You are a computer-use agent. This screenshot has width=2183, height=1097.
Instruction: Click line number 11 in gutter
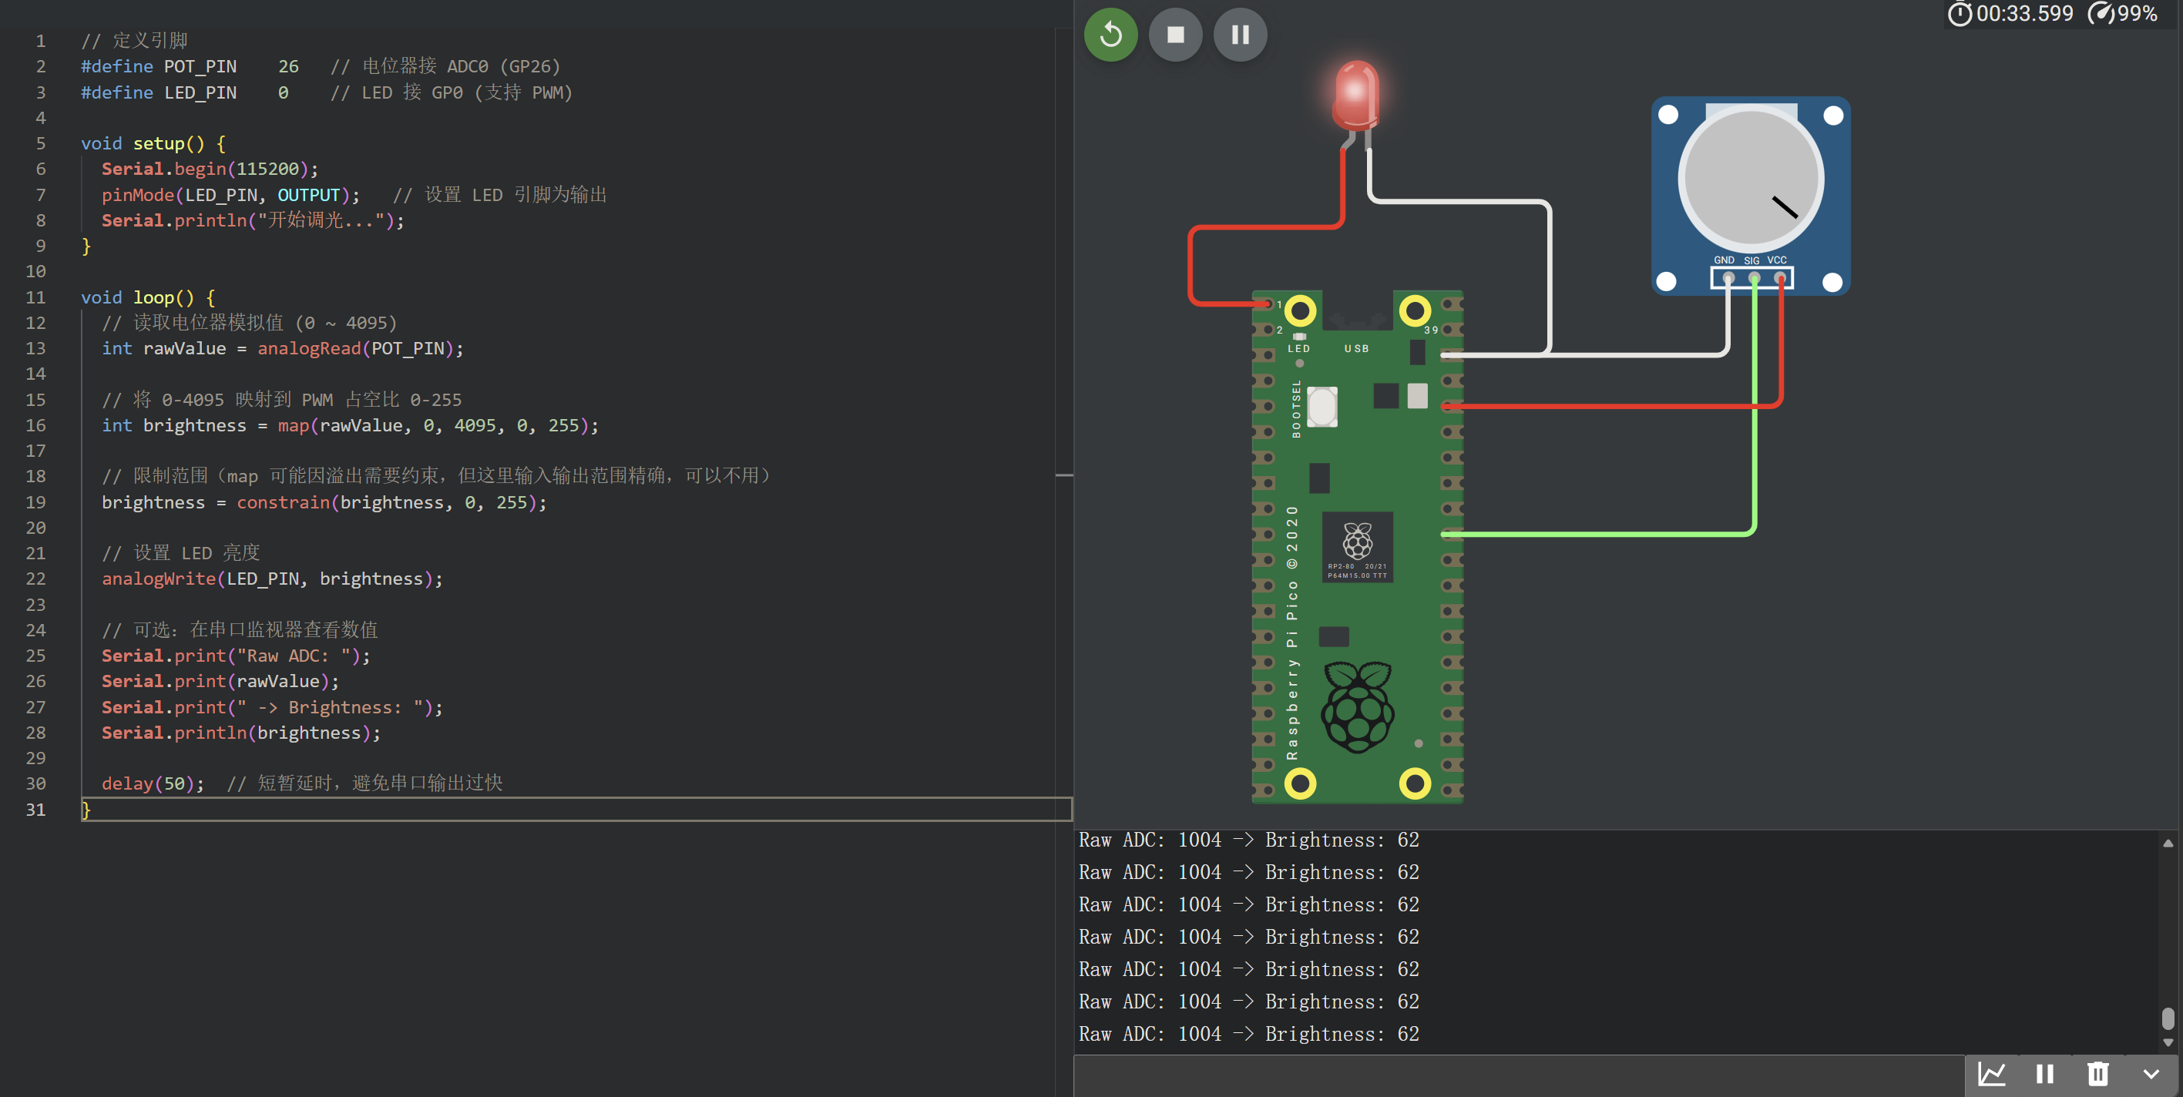pyautogui.click(x=35, y=297)
